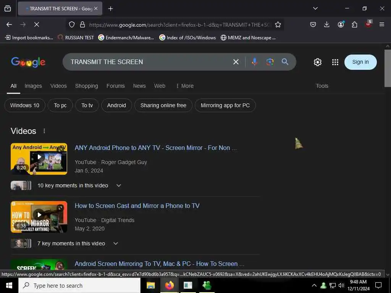
Task: Click the taskbar Type here to search box
Action: pos(79,285)
